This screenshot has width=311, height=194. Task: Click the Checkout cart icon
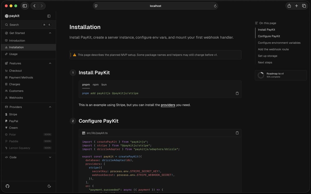(x=6, y=71)
